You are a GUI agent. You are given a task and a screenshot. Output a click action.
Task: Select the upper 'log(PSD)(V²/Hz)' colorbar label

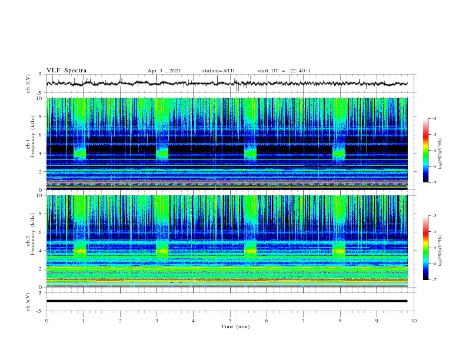(440, 154)
